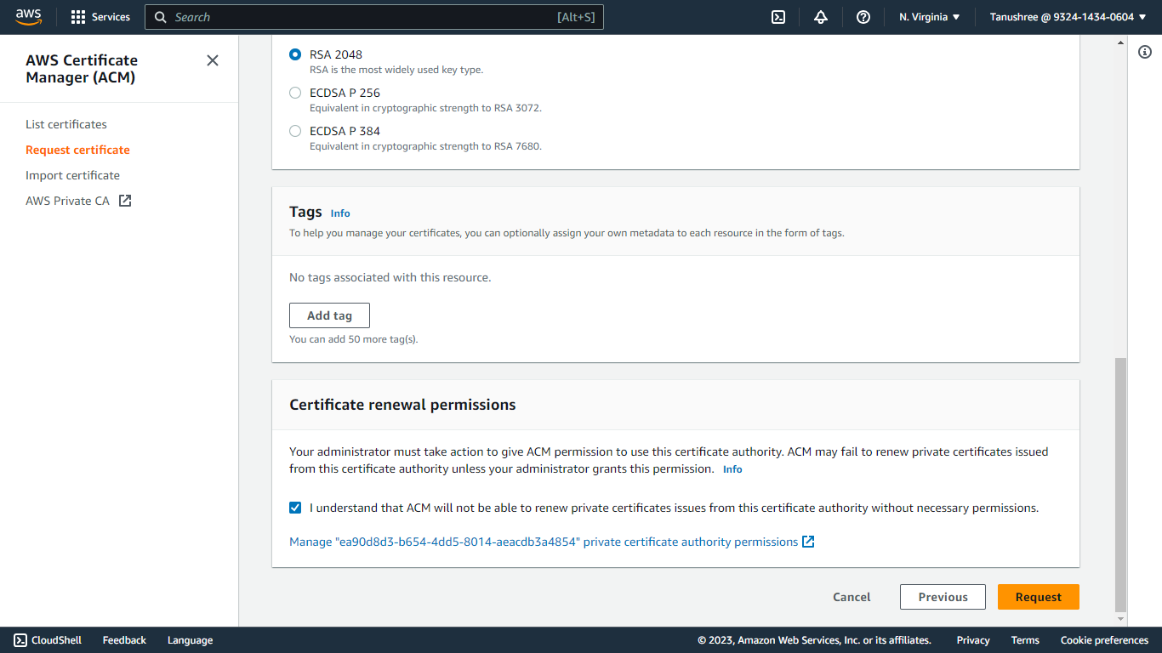Open the Privacy link in the footer
Viewport: 1162px width, 653px height.
point(973,640)
